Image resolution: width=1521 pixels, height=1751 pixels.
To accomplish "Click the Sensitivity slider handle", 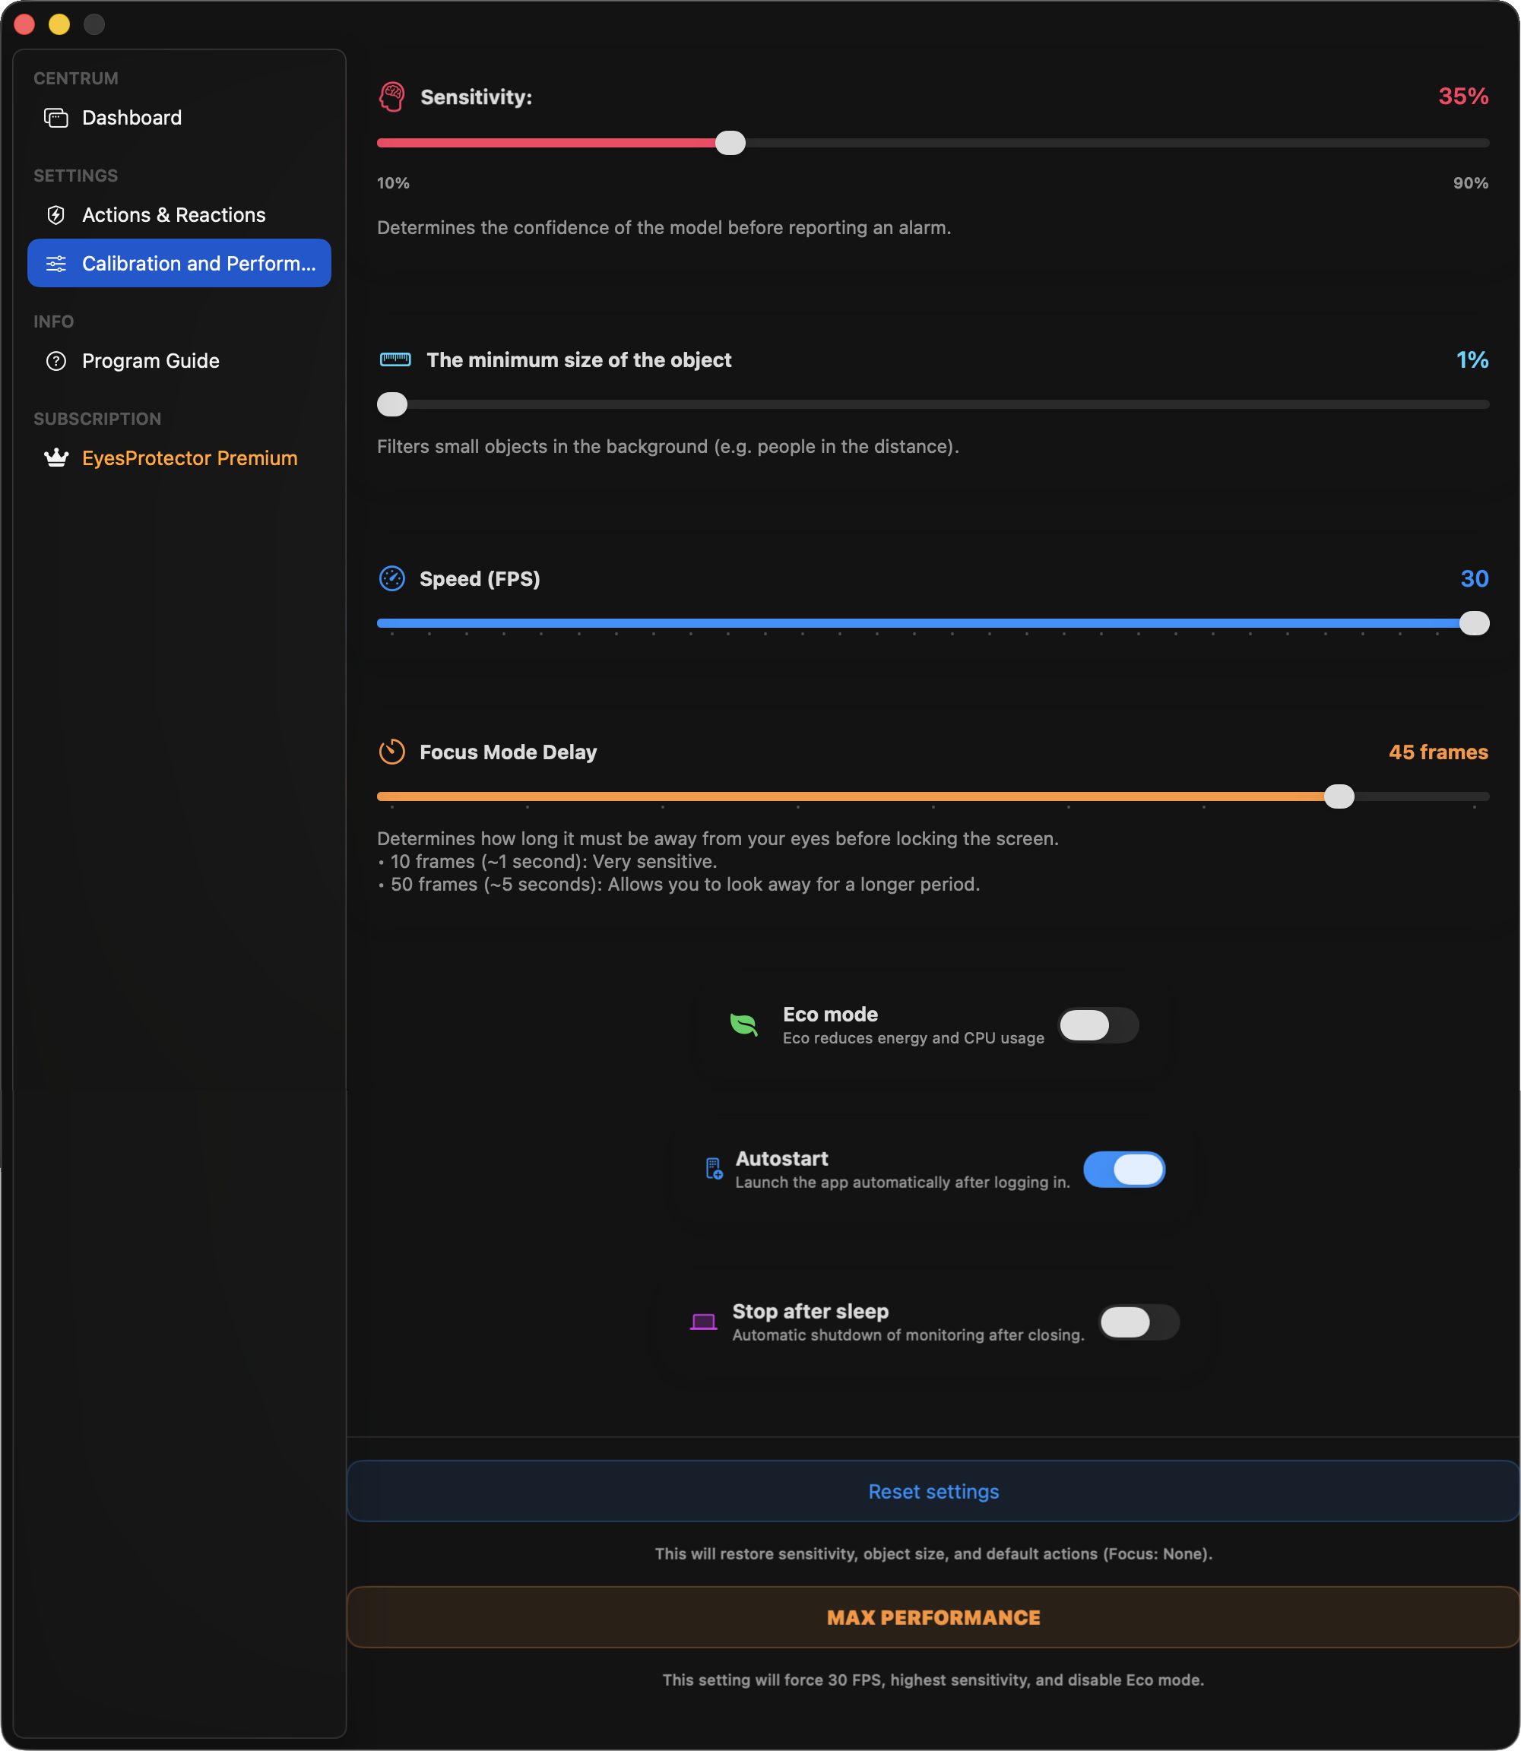I will tap(730, 143).
